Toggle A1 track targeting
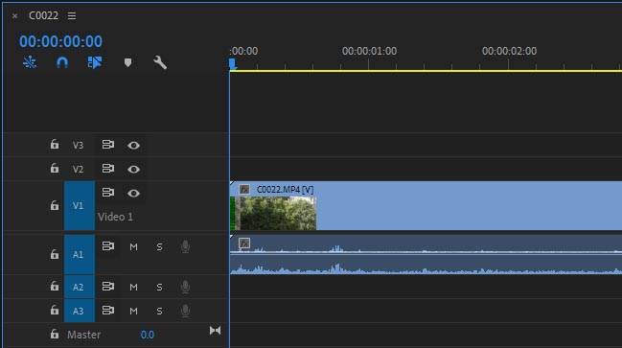The height and width of the screenshot is (348, 622). [80, 254]
